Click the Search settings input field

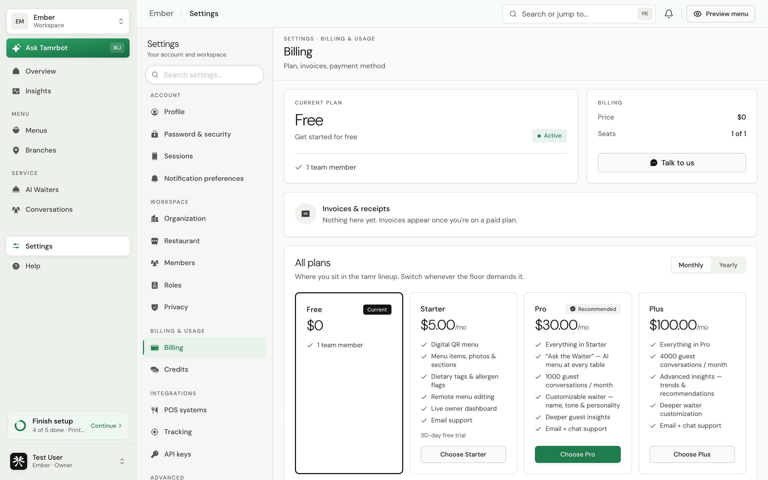coord(204,75)
